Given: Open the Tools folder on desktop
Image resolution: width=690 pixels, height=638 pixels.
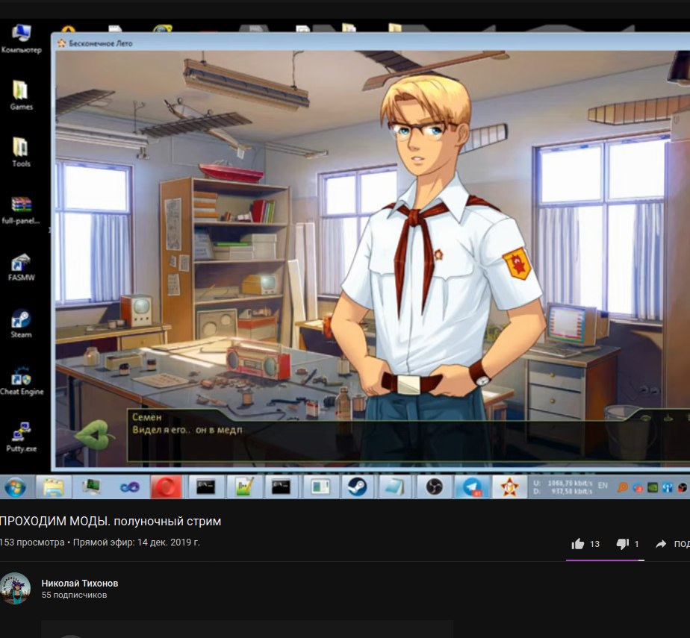Looking at the screenshot, I should tap(21, 152).
